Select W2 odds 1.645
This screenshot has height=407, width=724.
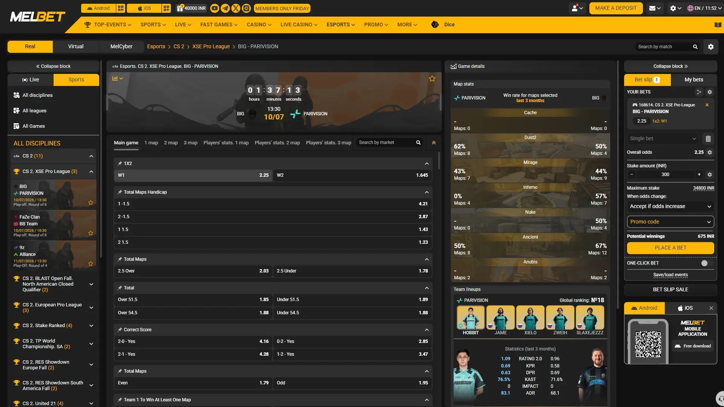(x=352, y=175)
